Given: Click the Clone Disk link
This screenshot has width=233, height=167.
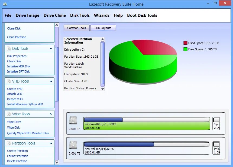Looking at the screenshot, I should point(14,28).
